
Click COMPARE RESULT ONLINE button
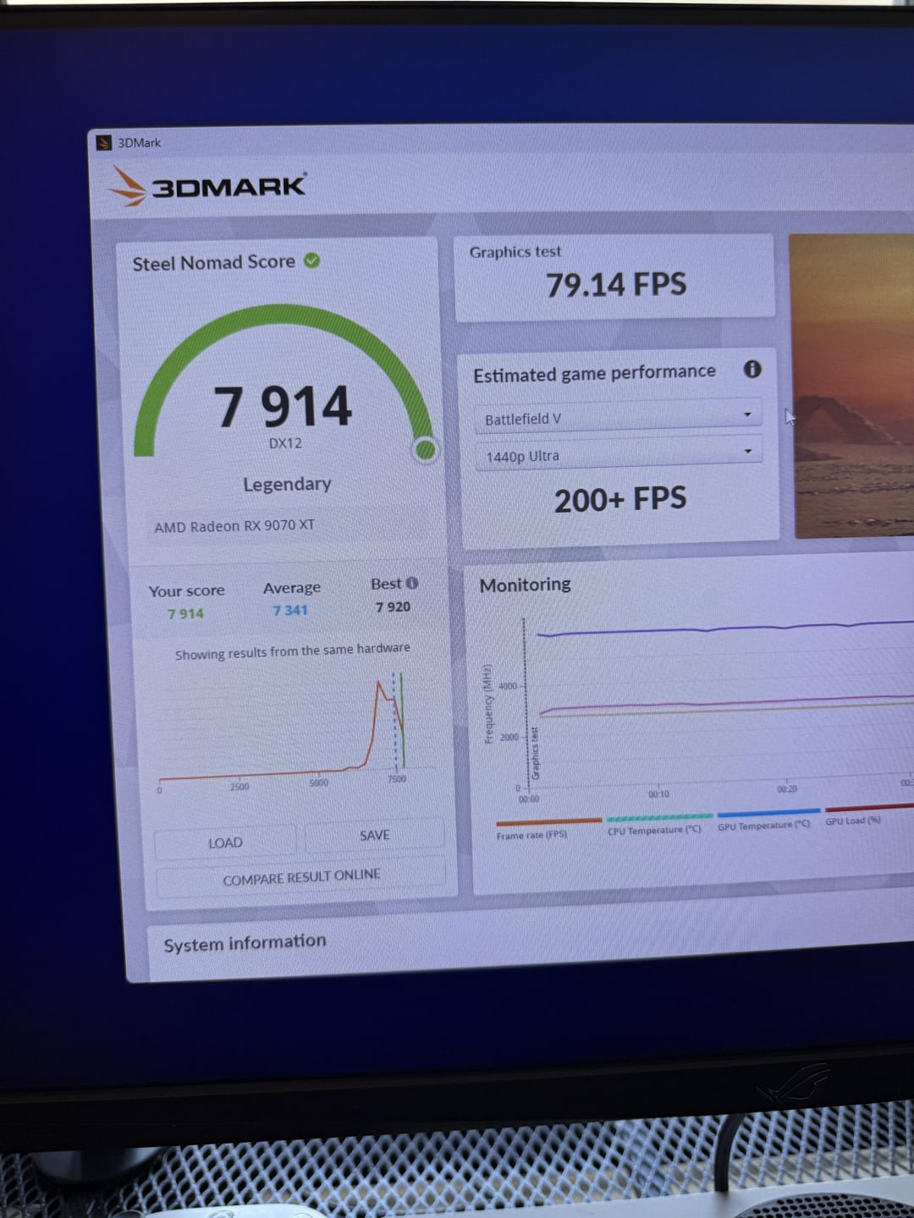pyautogui.click(x=301, y=877)
